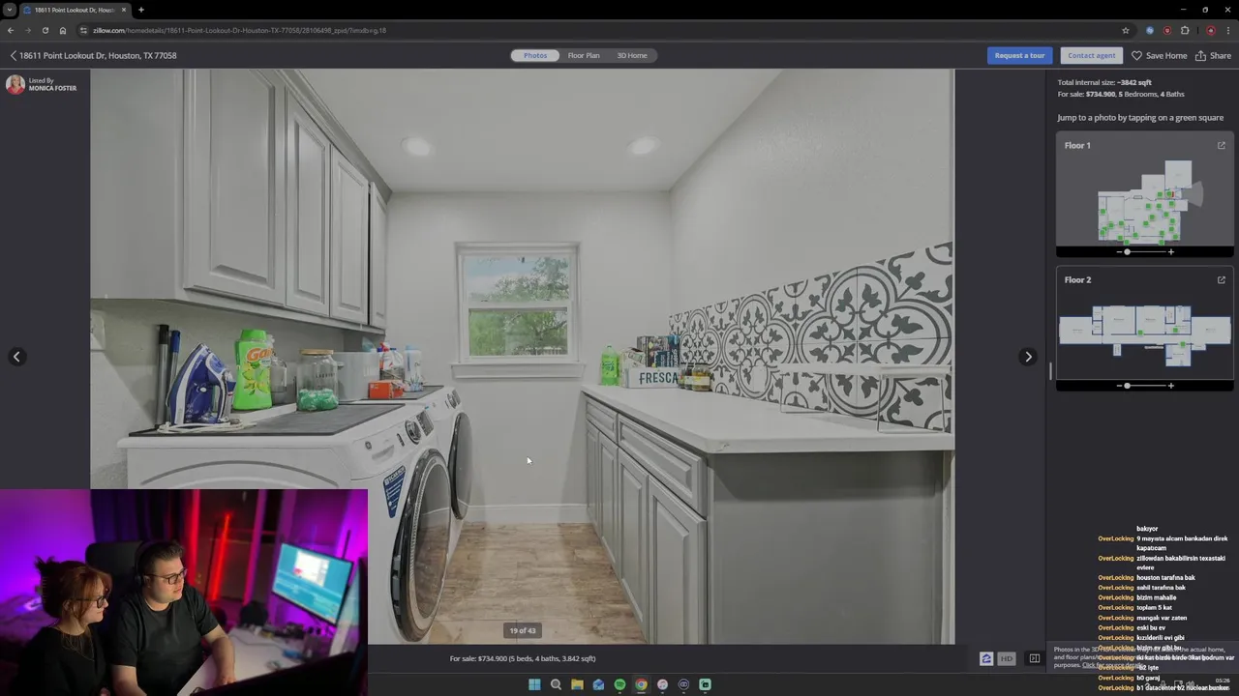Click agent Monica Foster's profile photo
This screenshot has height=696, width=1239.
15,85
